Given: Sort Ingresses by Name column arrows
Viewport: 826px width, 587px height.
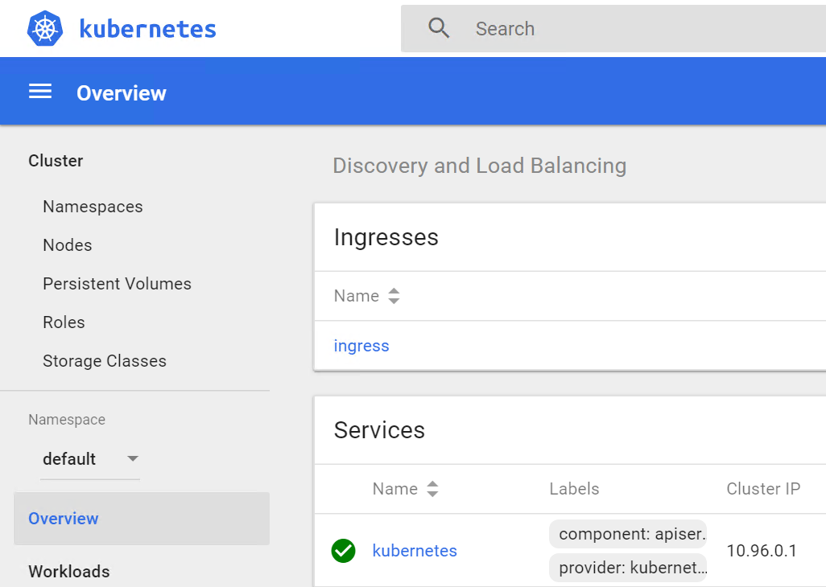Looking at the screenshot, I should (394, 296).
